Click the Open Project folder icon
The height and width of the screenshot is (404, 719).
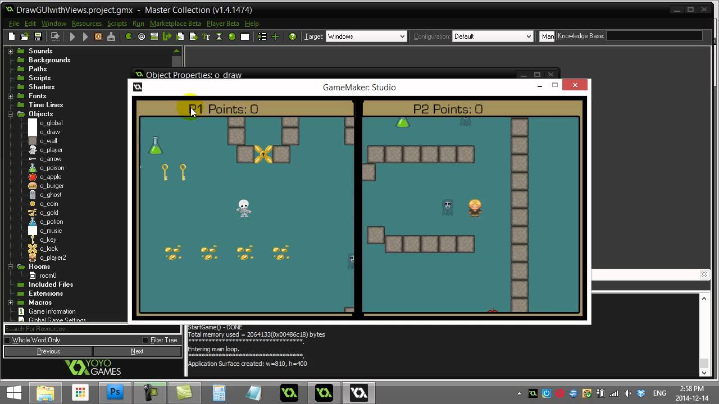point(25,36)
